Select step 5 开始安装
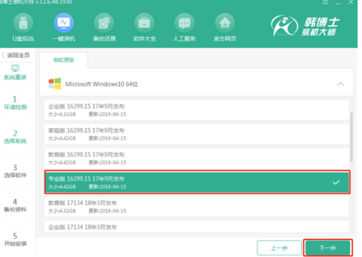362x257 pixels. point(15,239)
